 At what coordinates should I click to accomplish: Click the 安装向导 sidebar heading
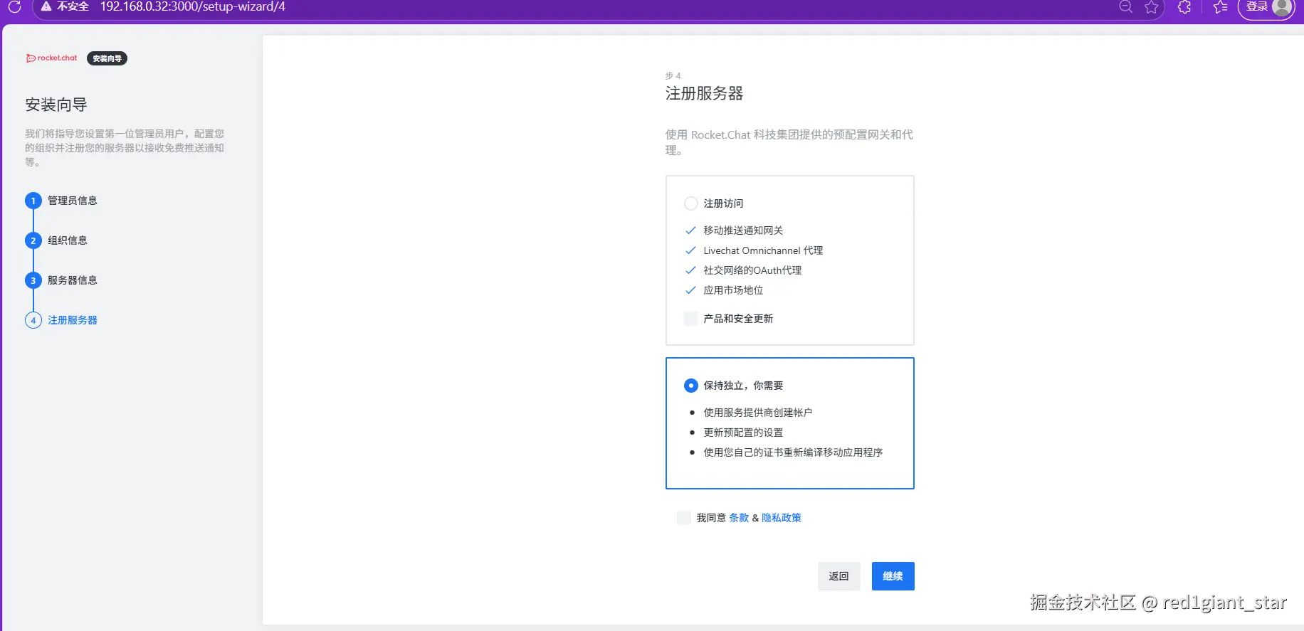56,105
